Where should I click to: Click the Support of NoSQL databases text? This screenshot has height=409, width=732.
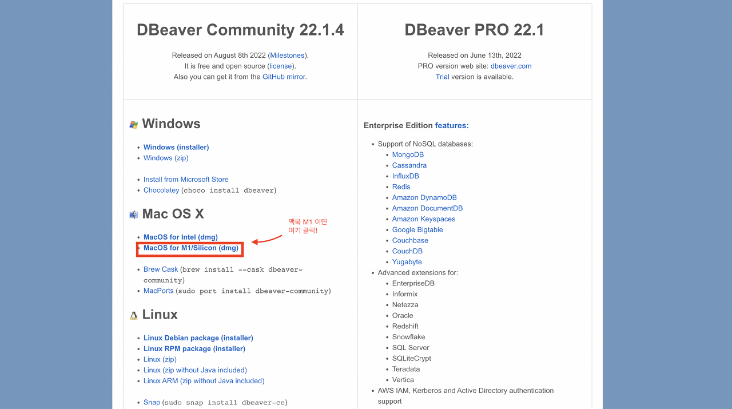tap(425, 144)
